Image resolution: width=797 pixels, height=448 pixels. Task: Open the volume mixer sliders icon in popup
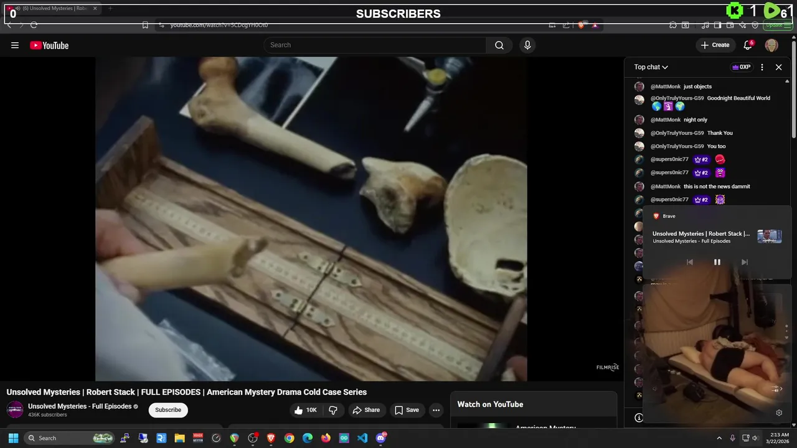tap(776, 389)
